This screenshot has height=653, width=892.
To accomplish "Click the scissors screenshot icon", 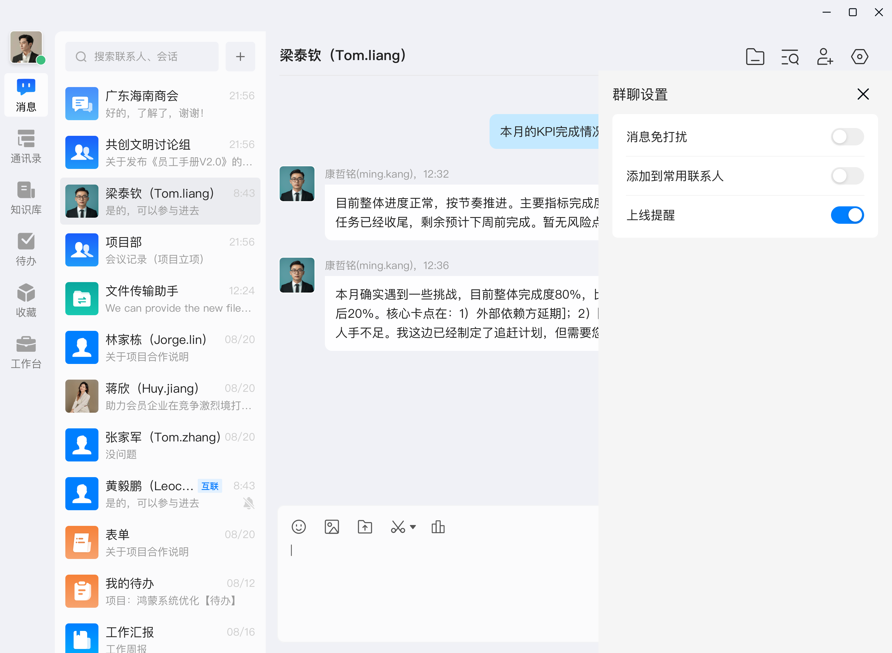I will pyautogui.click(x=398, y=527).
